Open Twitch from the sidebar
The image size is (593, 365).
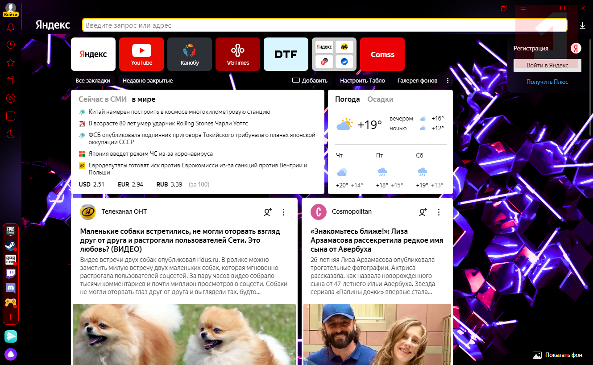click(x=10, y=274)
